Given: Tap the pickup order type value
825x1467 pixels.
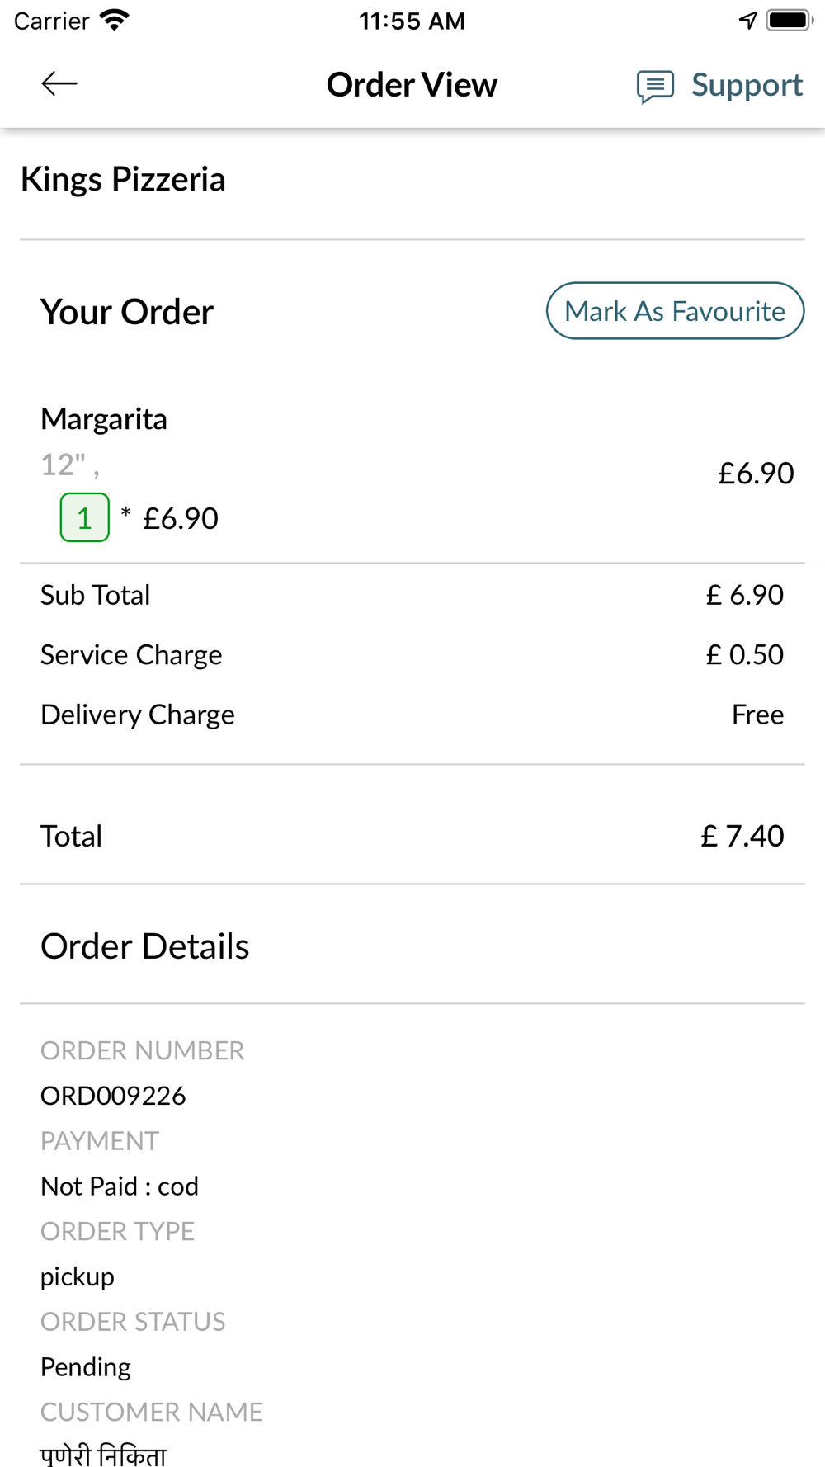Looking at the screenshot, I should click(78, 1277).
